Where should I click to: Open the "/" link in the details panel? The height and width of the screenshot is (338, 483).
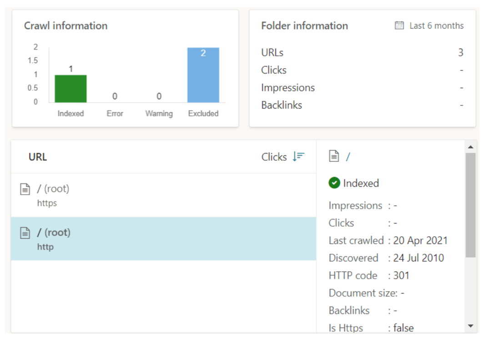pyautogui.click(x=348, y=157)
